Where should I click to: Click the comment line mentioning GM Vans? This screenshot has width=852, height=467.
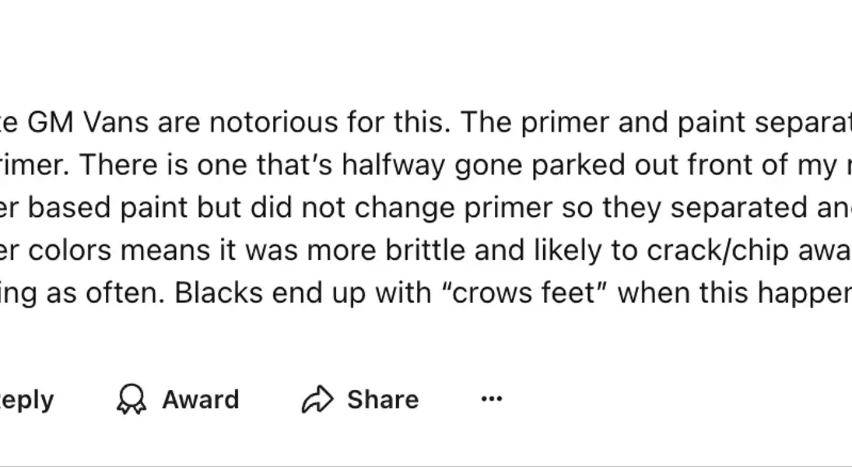point(426,121)
